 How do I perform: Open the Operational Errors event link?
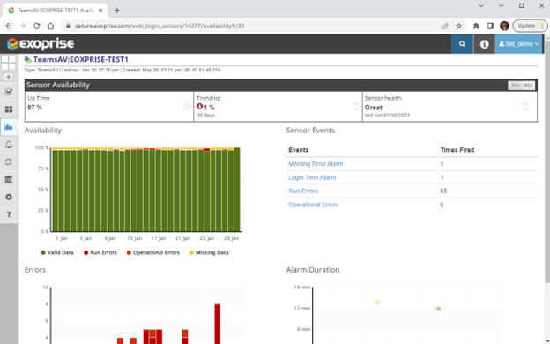point(313,205)
